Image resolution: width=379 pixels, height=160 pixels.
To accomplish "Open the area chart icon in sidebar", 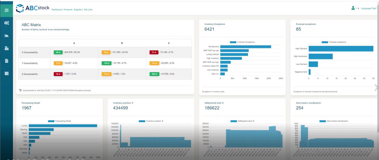I will (x=7, y=35).
